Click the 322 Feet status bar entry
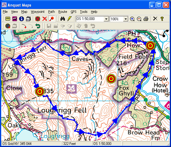 point(69,144)
